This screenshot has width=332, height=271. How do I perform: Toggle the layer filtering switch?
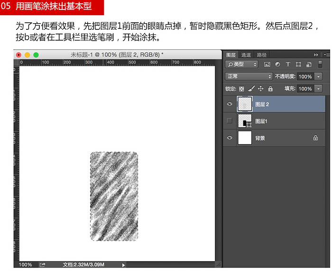320,64
